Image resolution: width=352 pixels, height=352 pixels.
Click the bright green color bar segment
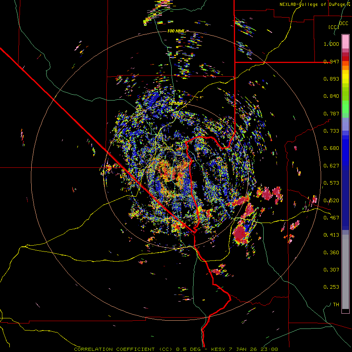click(345, 107)
